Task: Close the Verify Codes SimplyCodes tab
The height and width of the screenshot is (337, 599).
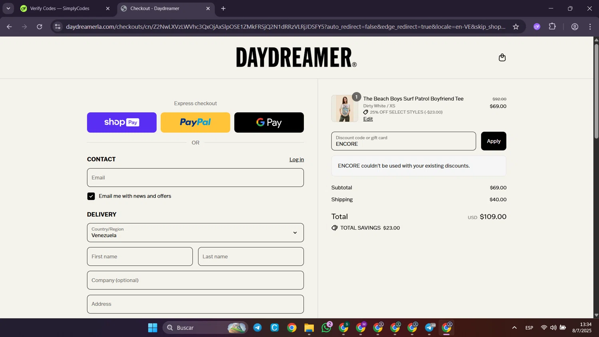Action: [107, 8]
